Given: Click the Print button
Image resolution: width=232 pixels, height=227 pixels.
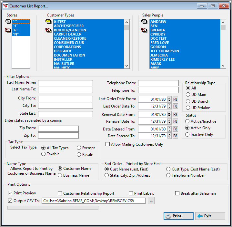Looking at the screenshot, I should [x=178, y=216].
